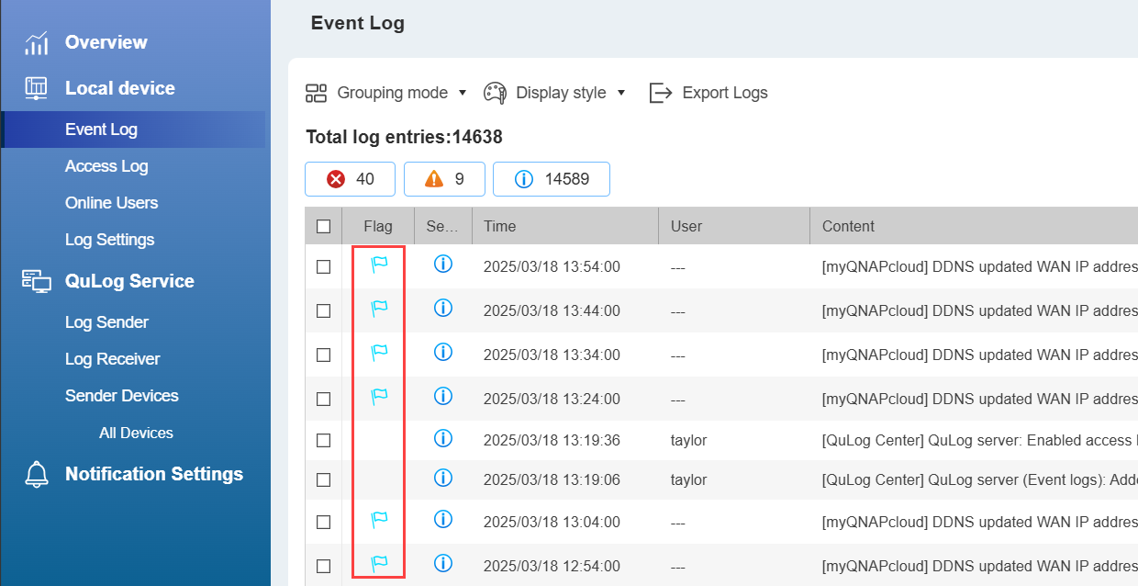Check the box for the 13:44:00 entry

pos(323,310)
